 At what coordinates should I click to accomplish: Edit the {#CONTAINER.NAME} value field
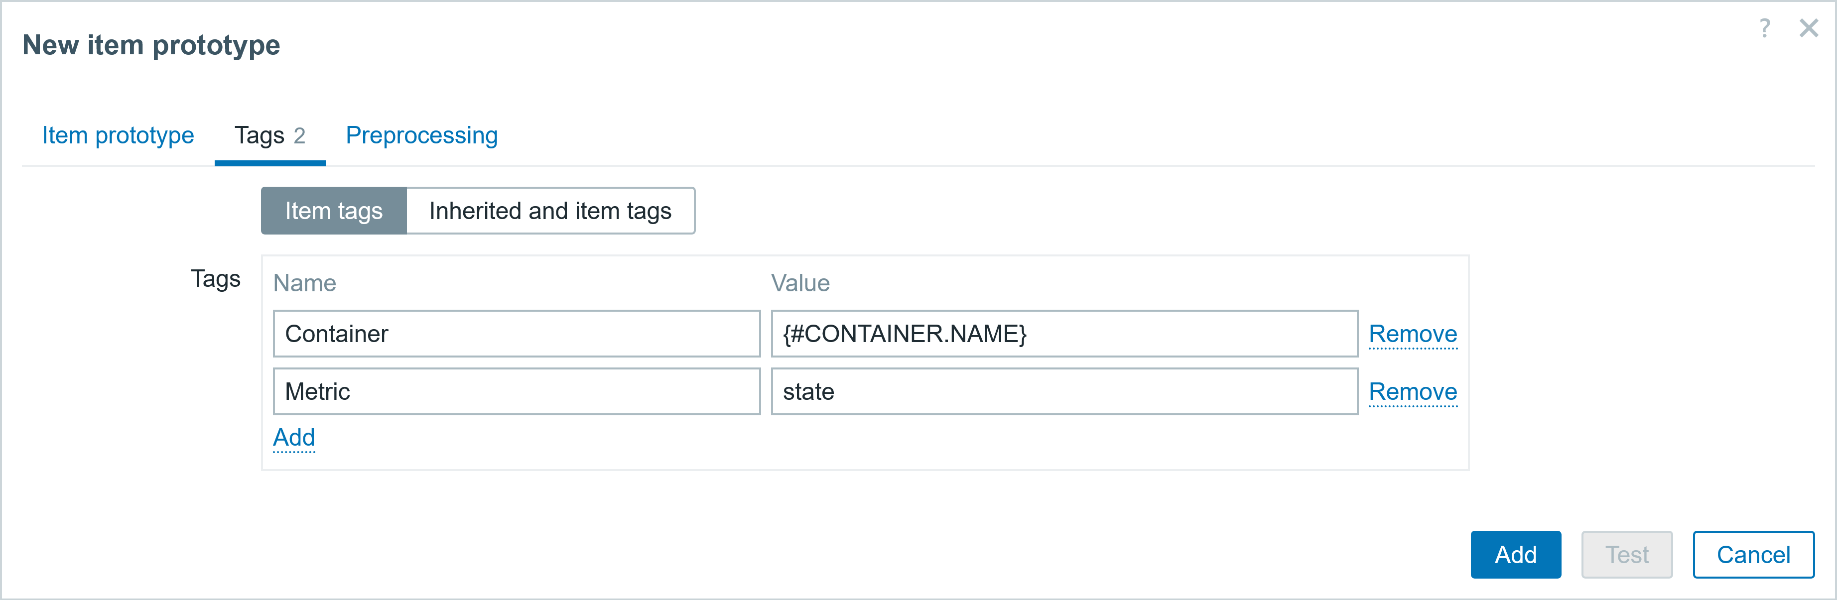coord(1064,334)
